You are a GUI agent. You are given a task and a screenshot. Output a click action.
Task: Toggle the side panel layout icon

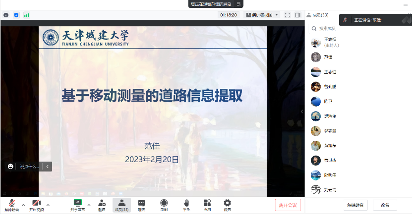pos(297,15)
